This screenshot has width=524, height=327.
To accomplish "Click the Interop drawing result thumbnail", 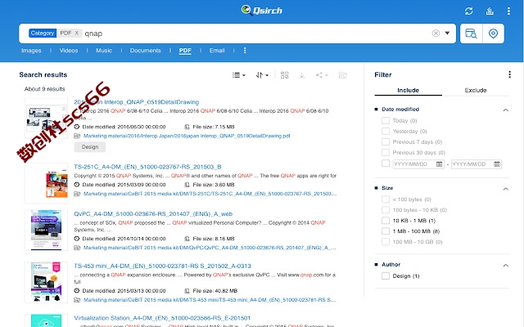I will (46, 119).
